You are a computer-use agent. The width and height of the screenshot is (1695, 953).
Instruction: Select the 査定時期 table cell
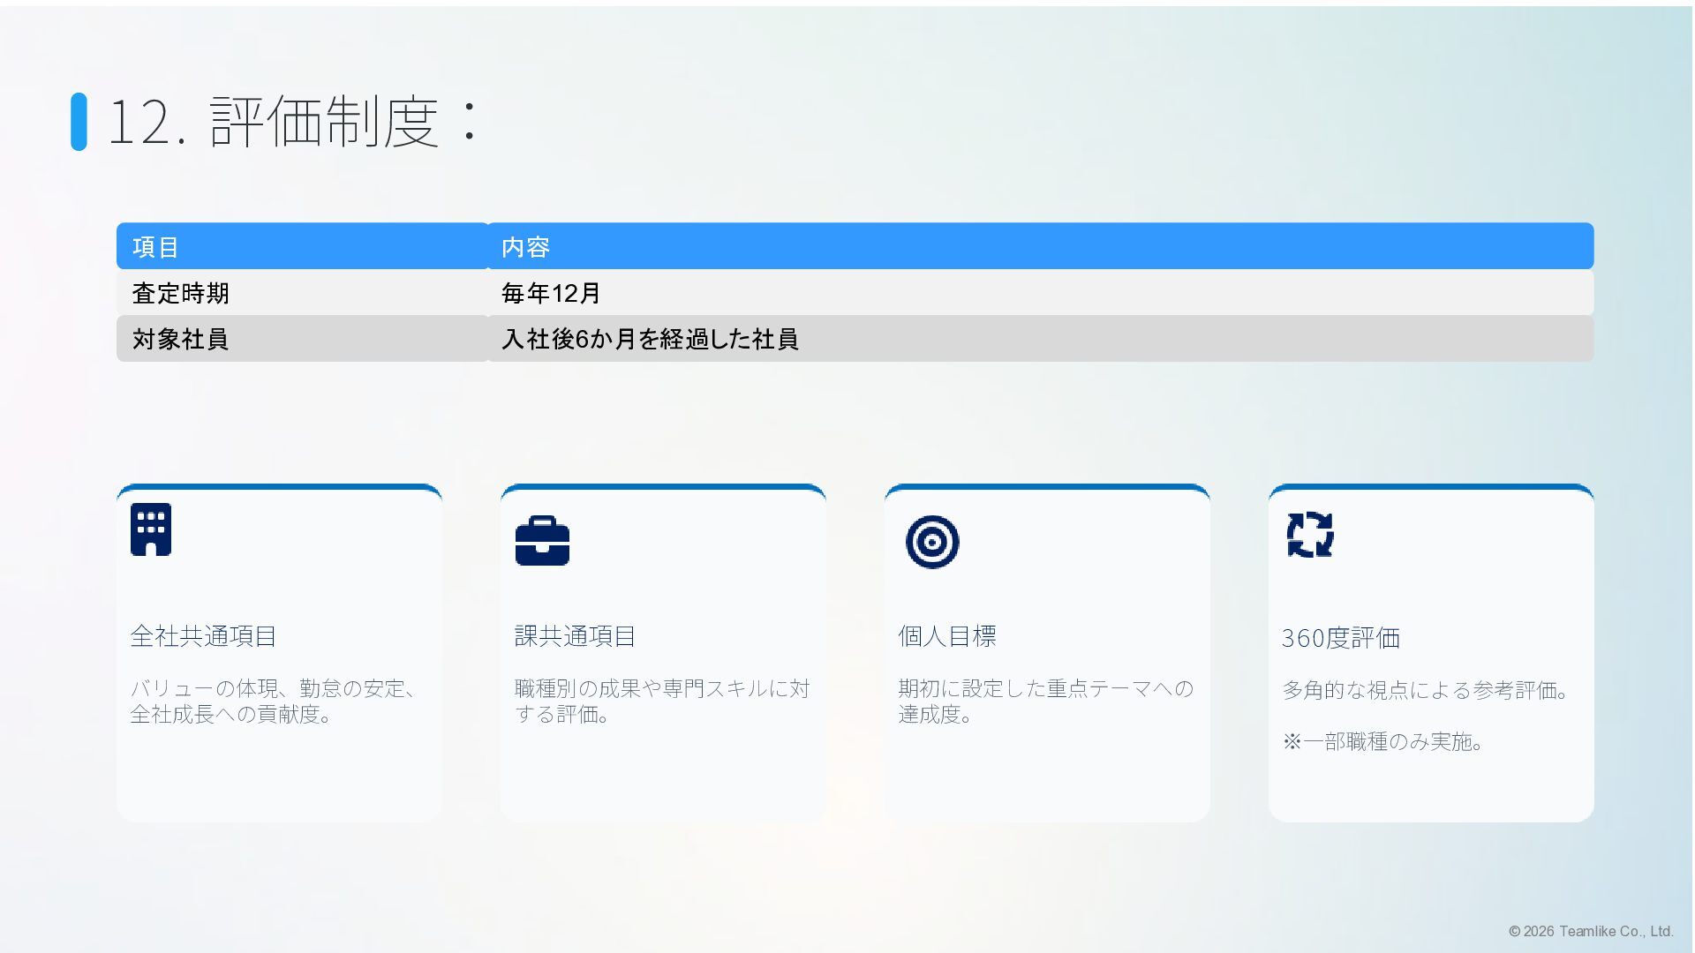point(301,293)
